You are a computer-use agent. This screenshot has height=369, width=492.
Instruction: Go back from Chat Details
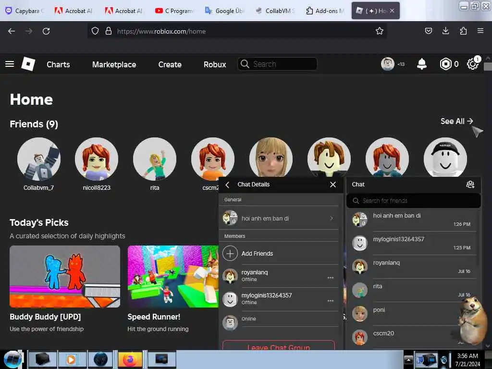pyautogui.click(x=227, y=184)
